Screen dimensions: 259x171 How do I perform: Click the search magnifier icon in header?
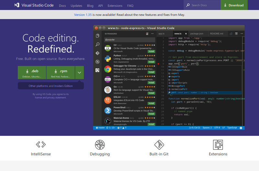pyautogui.click(x=188, y=5)
